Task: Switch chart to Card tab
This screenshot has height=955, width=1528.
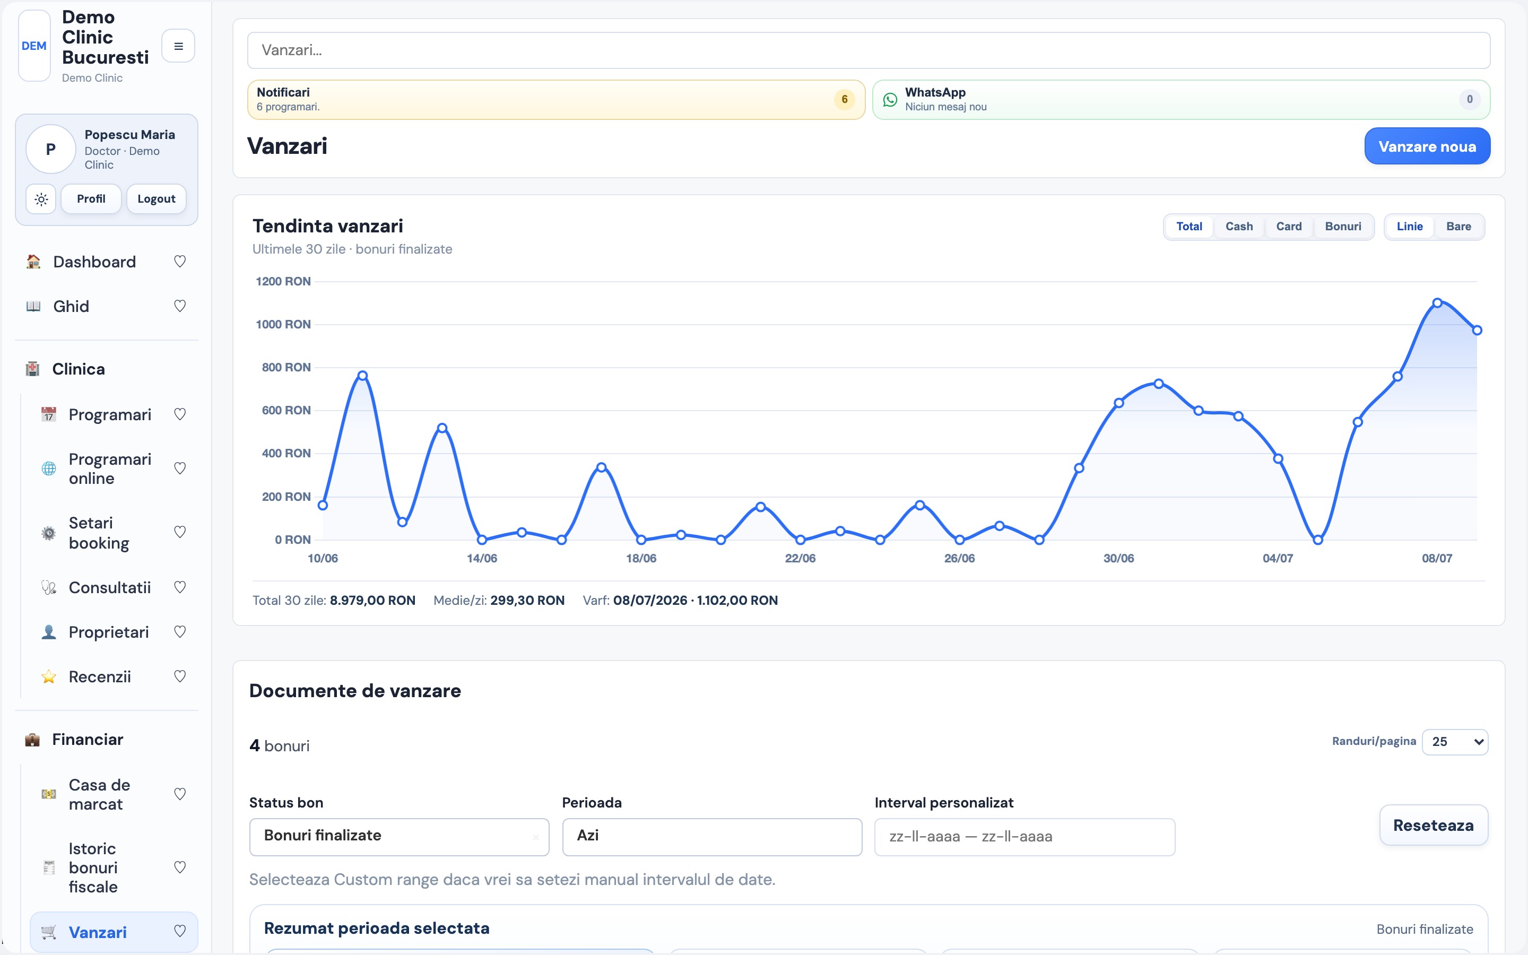Action: [x=1289, y=227]
